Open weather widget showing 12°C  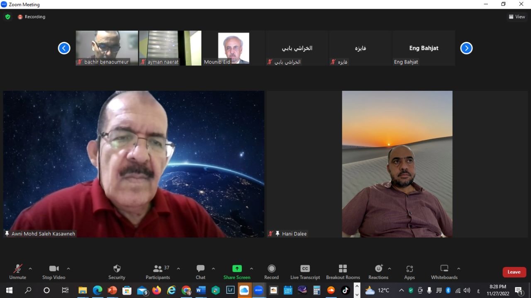coord(378,291)
